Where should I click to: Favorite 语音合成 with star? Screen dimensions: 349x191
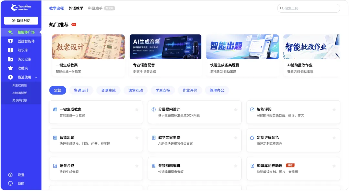[137, 166]
